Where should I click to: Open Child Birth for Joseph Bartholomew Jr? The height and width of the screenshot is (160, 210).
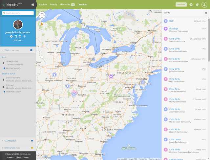pyautogui.click(x=174, y=49)
